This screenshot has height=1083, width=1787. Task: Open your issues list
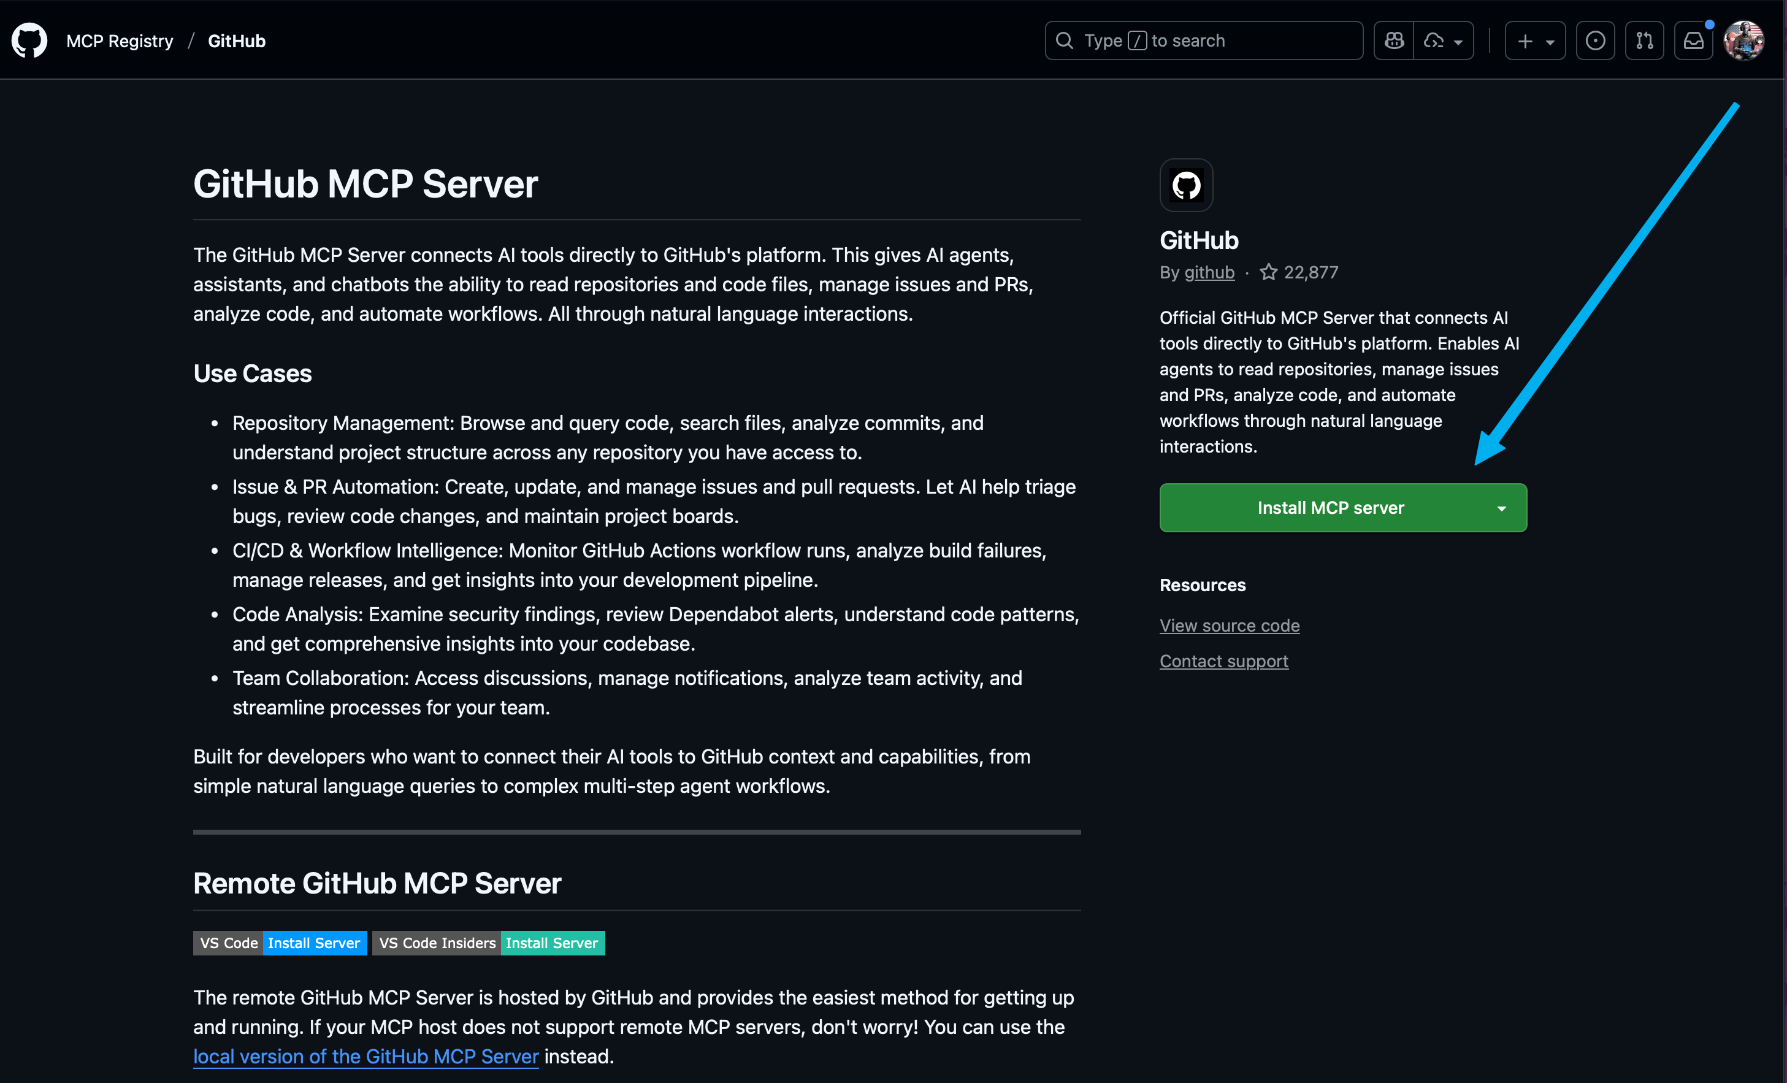click(x=1596, y=40)
